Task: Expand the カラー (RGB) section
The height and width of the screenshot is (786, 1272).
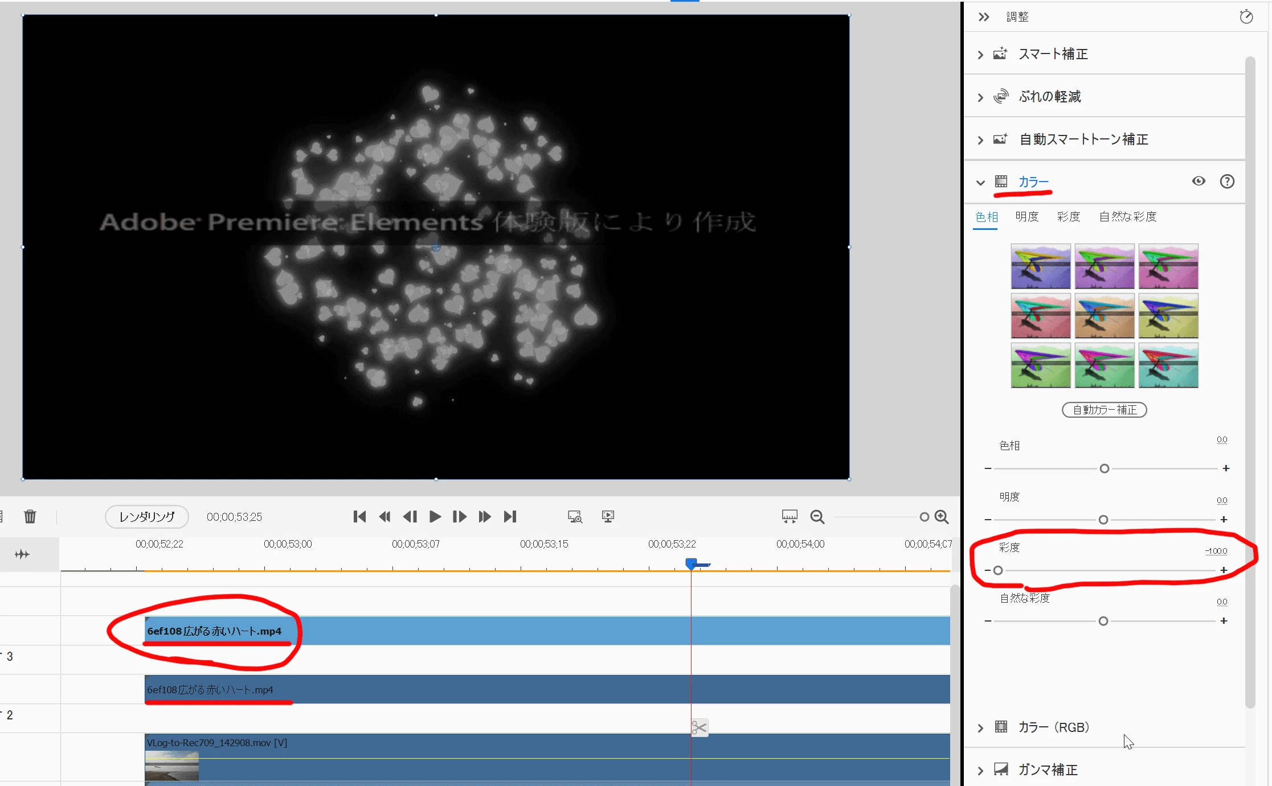Action: coord(980,728)
